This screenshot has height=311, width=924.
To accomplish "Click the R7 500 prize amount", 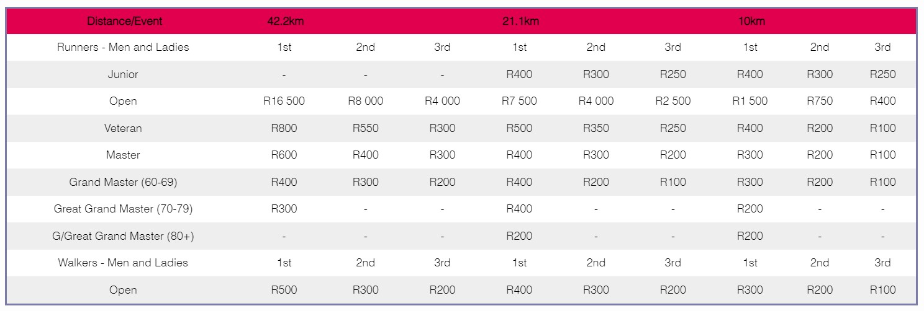I will (x=519, y=101).
